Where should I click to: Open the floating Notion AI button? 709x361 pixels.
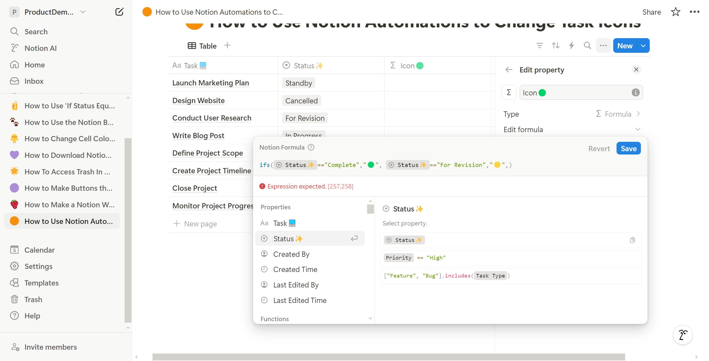point(683,335)
